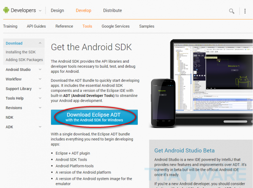
Task: Expand the ADK sidebar chevron
Action: [40, 127]
